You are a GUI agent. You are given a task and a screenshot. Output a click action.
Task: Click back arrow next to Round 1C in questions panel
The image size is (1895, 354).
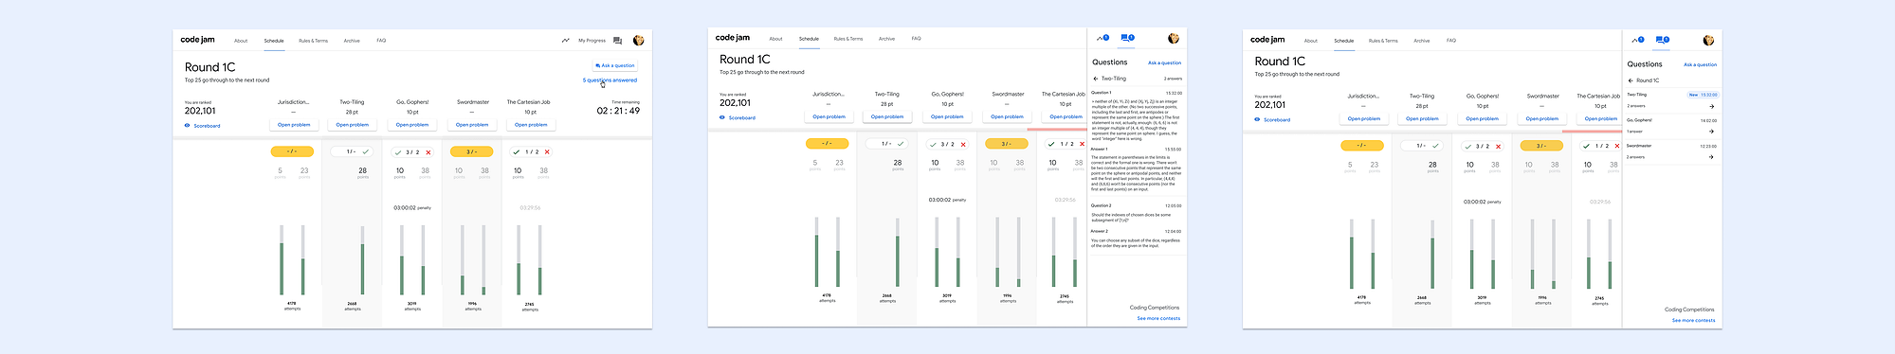tap(1631, 80)
